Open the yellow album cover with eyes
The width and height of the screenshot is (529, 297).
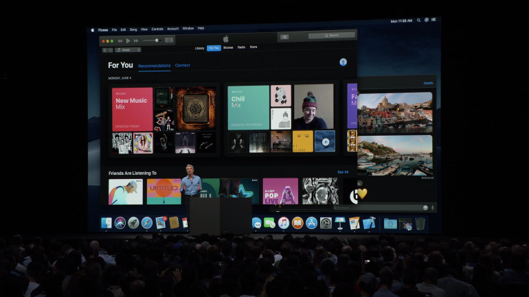tap(302, 141)
